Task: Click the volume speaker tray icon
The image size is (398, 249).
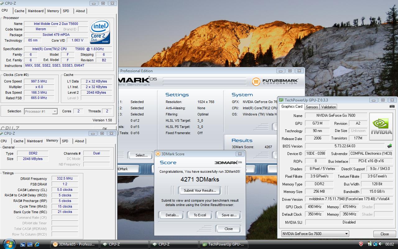Action: pos(381,244)
